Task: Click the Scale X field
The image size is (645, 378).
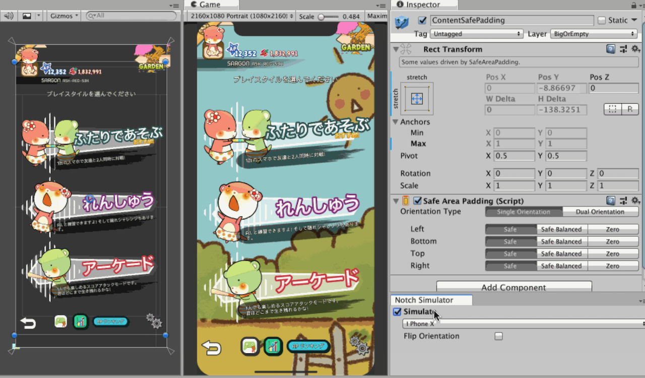Action: [514, 185]
